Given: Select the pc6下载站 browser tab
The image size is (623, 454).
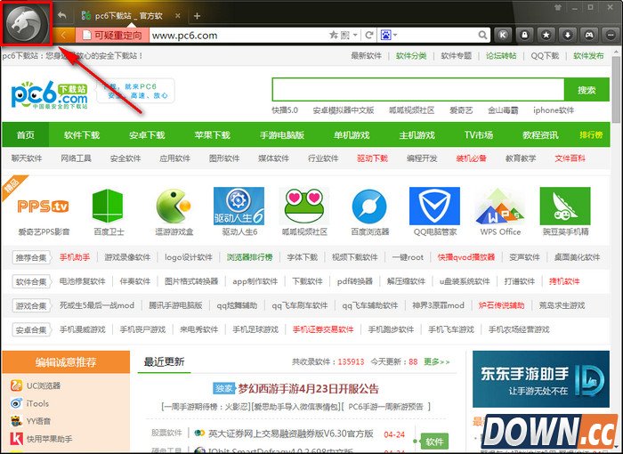Looking at the screenshot, I should (129, 16).
